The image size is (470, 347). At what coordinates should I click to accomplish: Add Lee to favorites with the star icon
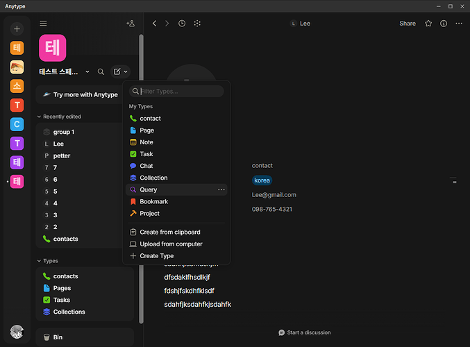[x=428, y=24]
